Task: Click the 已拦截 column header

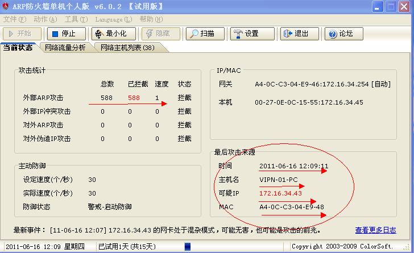Action: 138,84
